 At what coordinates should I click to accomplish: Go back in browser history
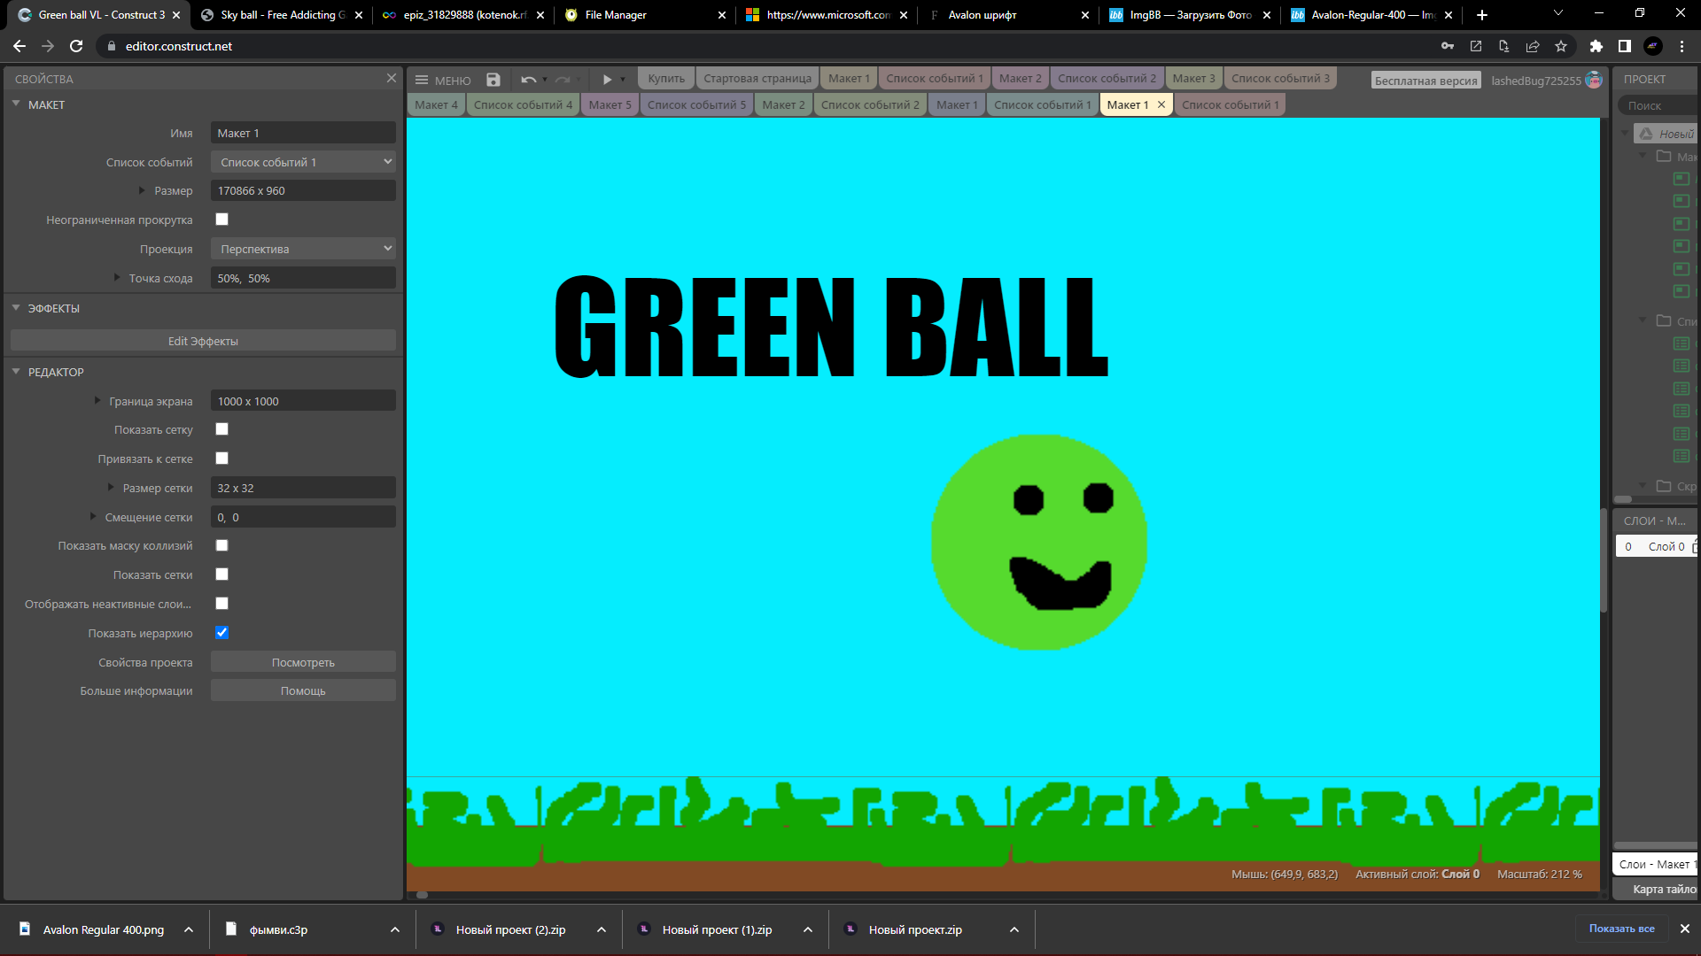pyautogui.click(x=19, y=46)
